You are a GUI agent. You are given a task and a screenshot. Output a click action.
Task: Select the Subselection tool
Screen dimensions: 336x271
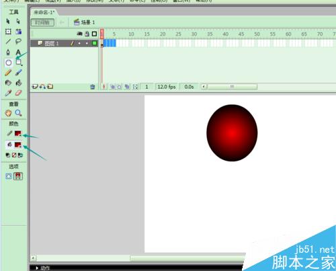(18, 22)
